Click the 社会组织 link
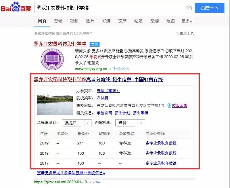The image size is (230, 188). [x=121, y=69]
